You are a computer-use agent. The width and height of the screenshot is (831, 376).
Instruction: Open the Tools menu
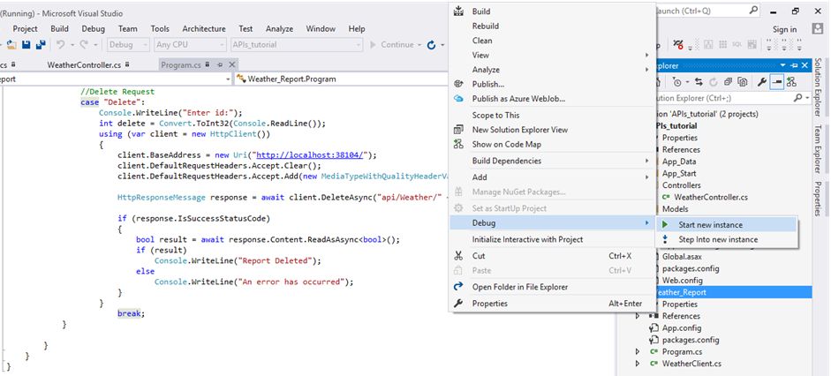160,28
